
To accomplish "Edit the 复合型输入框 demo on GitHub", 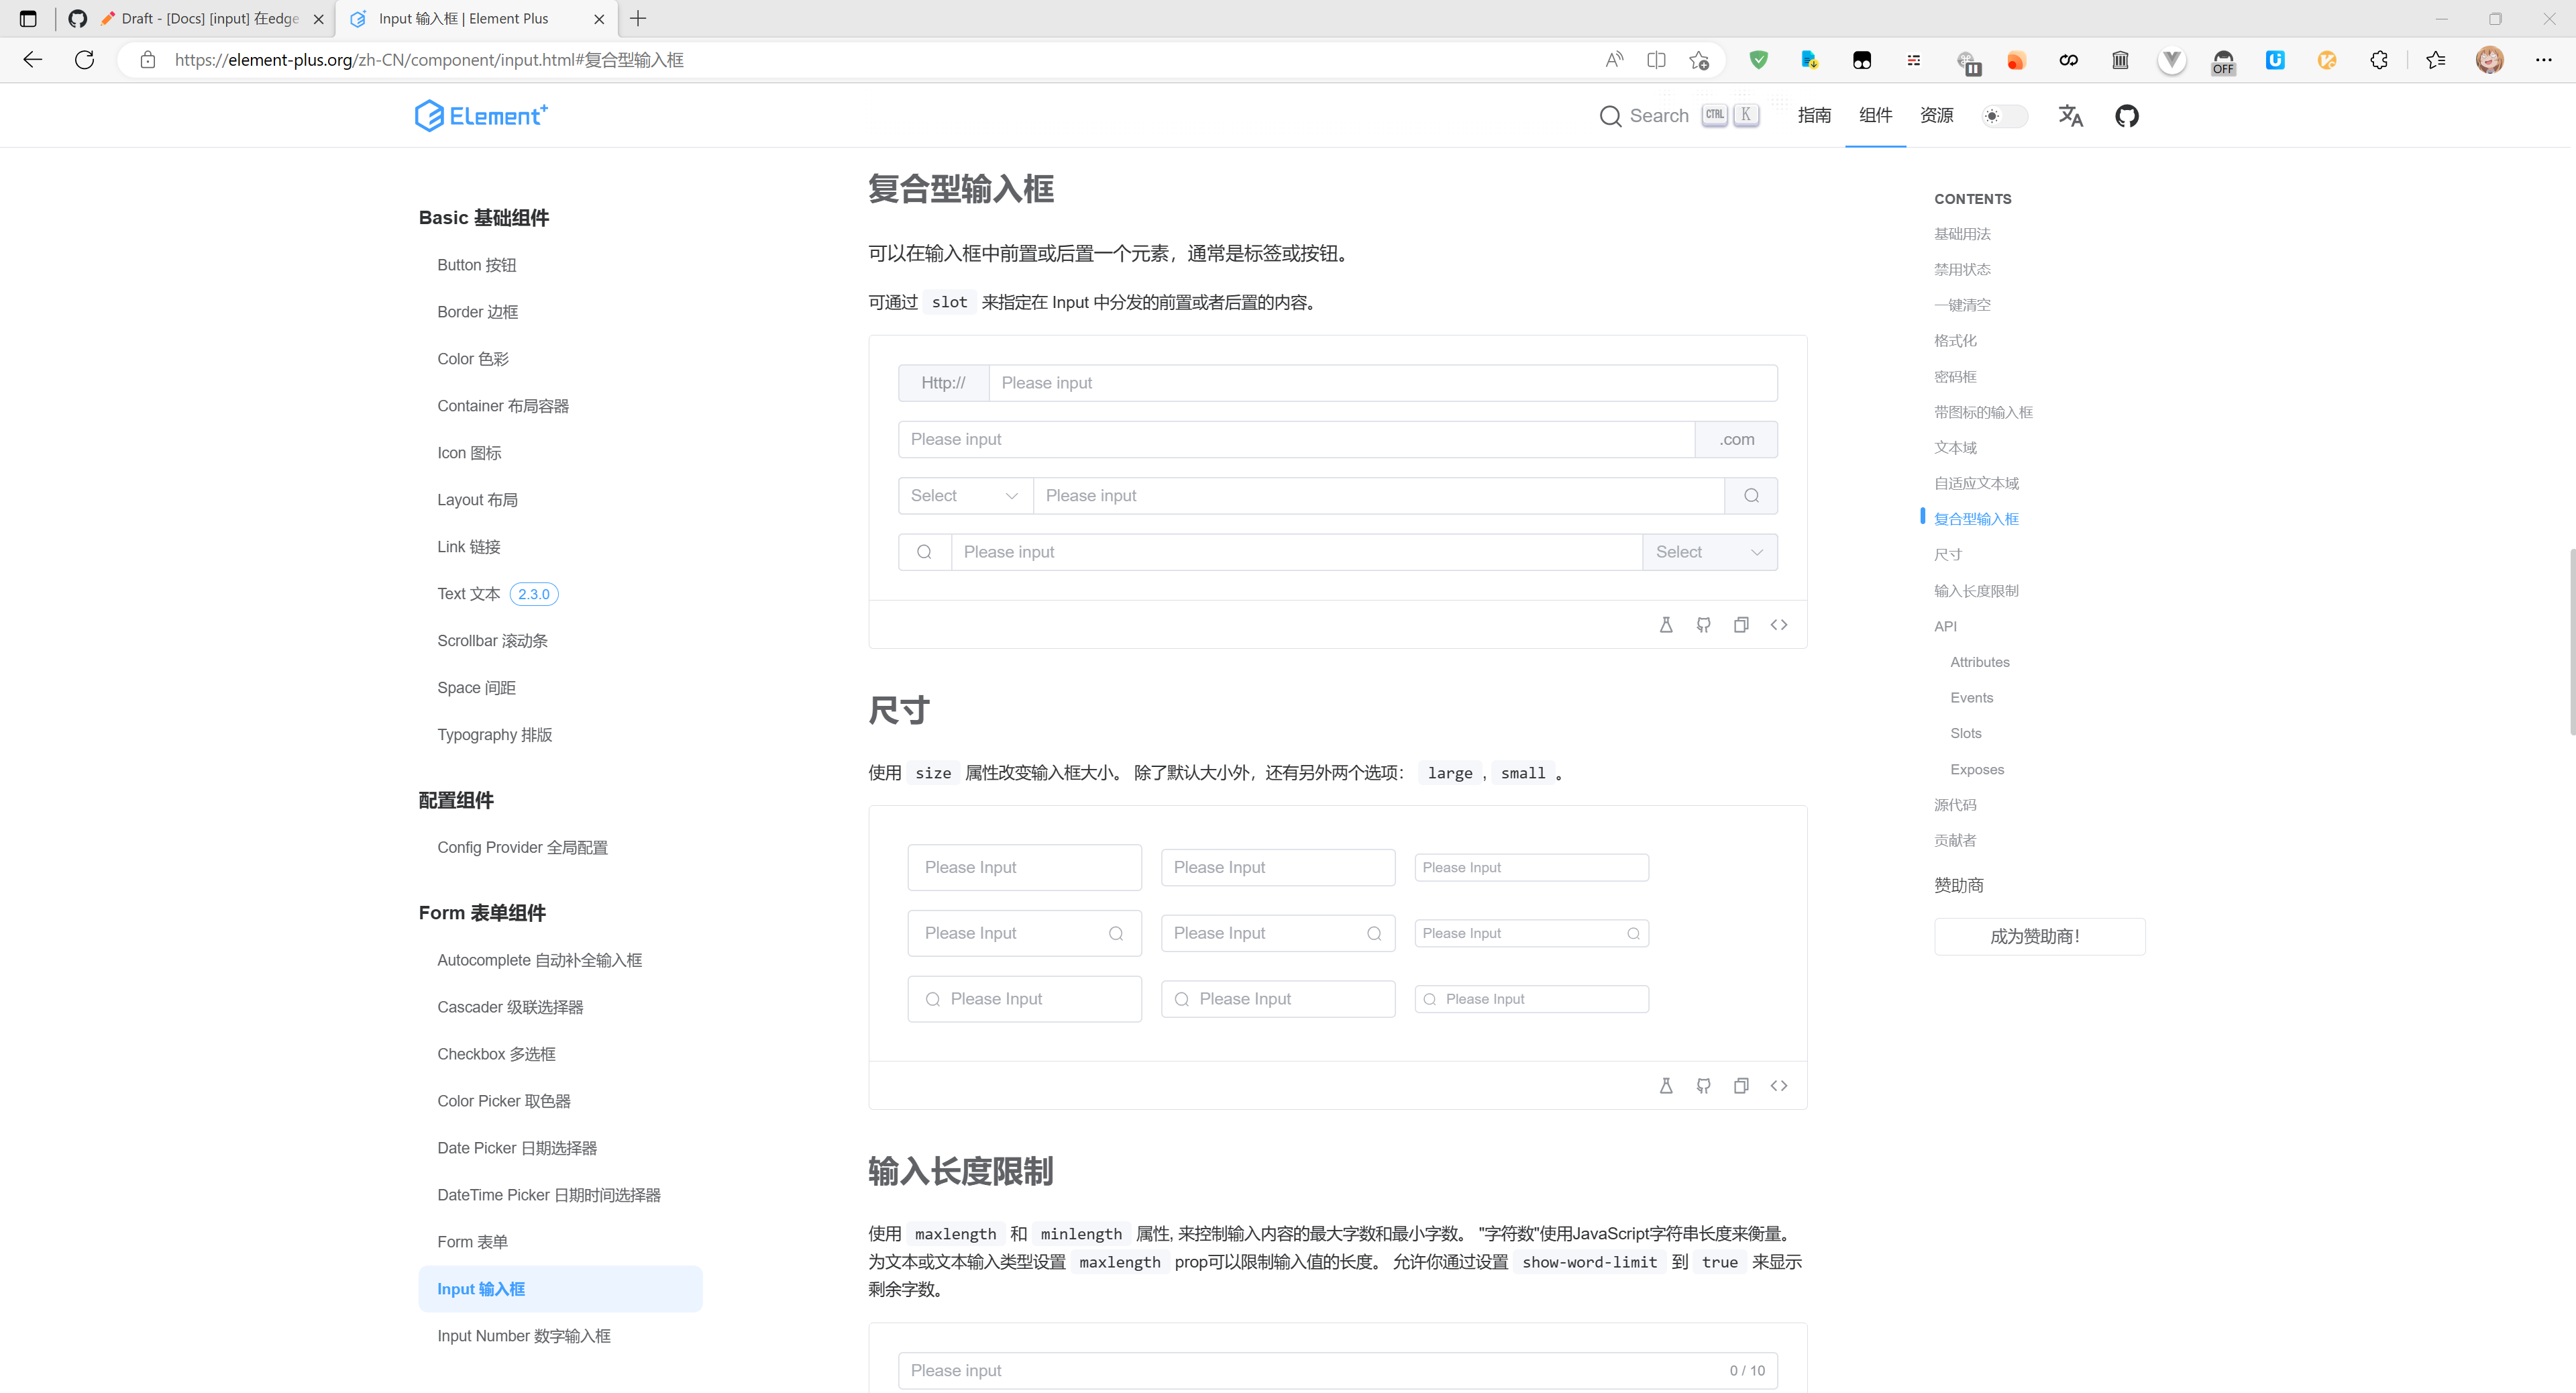I will pos(1704,624).
